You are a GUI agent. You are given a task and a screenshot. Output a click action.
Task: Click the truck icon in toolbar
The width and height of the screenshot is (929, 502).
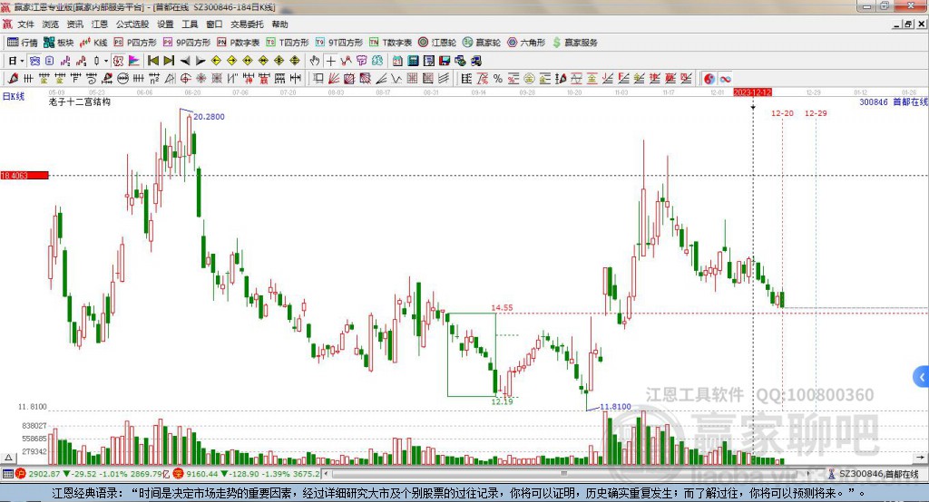coord(476,61)
